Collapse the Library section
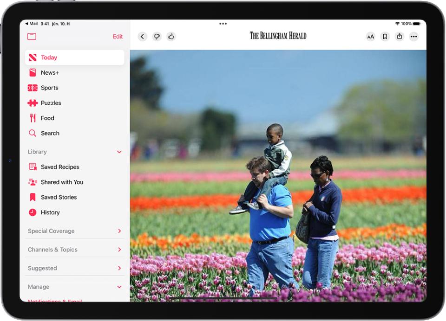 [x=119, y=152]
